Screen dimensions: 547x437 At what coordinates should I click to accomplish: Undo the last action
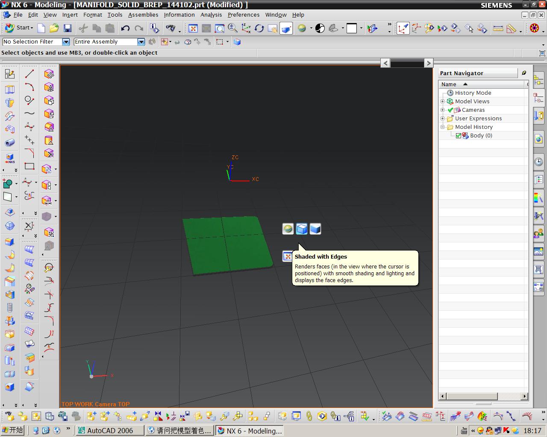[x=125, y=28]
